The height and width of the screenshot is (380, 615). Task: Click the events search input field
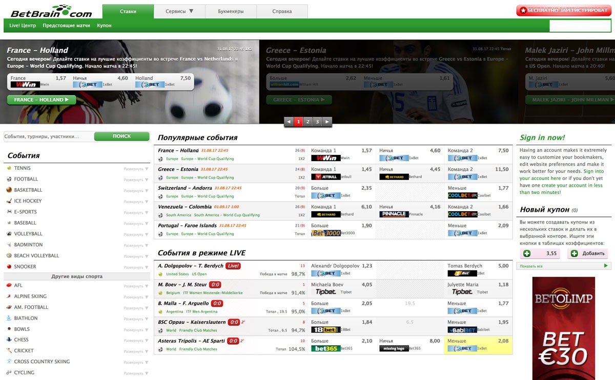click(49, 137)
